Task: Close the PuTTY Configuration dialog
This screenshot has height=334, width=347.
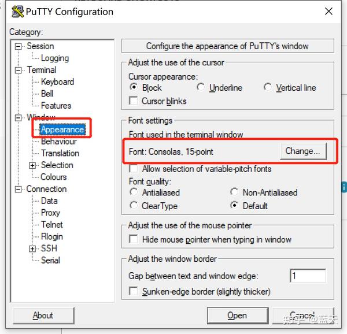Action: coord(328,12)
